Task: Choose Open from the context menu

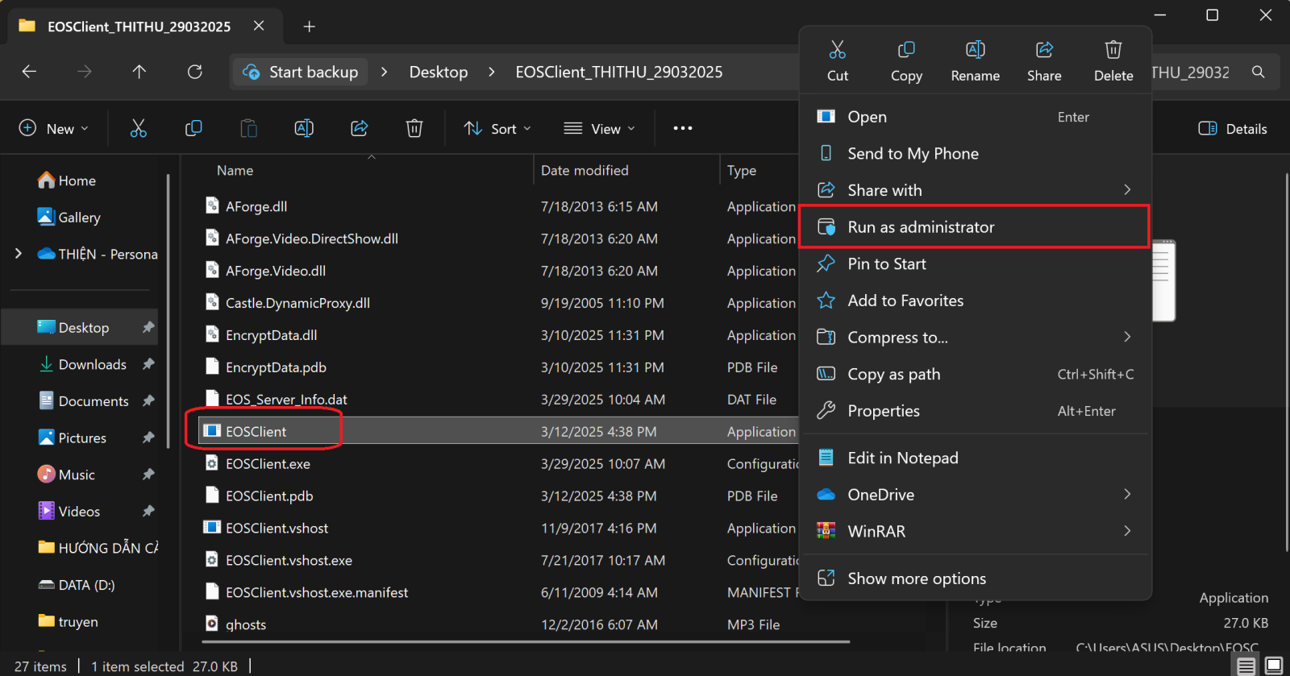Action: point(975,117)
